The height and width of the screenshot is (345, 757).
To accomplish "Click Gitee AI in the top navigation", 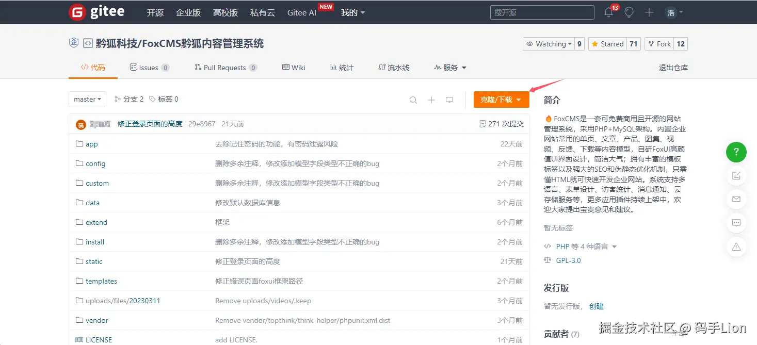I will click(302, 12).
